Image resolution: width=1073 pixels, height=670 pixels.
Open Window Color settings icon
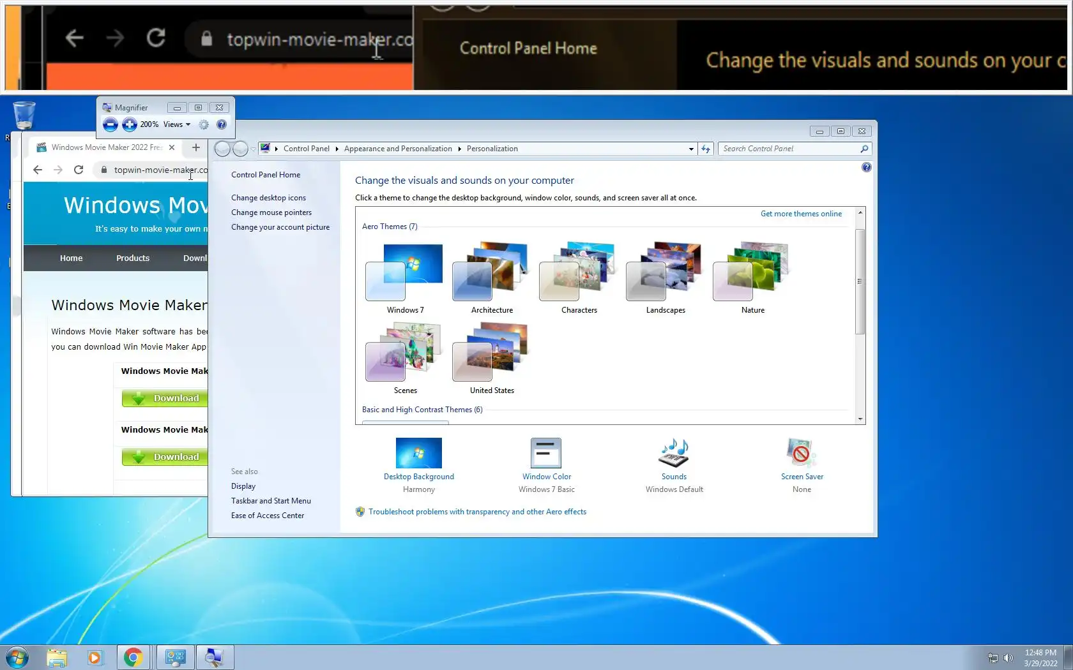coord(546,454)
